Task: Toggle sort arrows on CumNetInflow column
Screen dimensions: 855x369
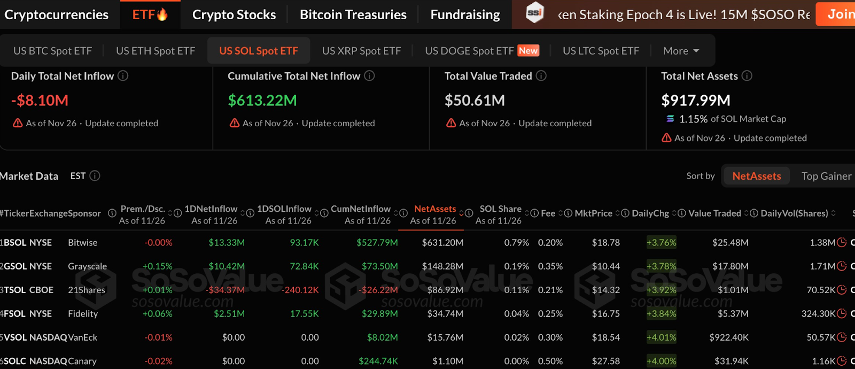Action: tap(396, 213)
